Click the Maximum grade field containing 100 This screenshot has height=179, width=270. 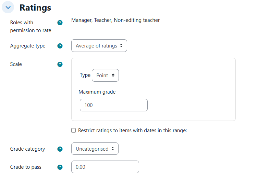pos(113,105)
